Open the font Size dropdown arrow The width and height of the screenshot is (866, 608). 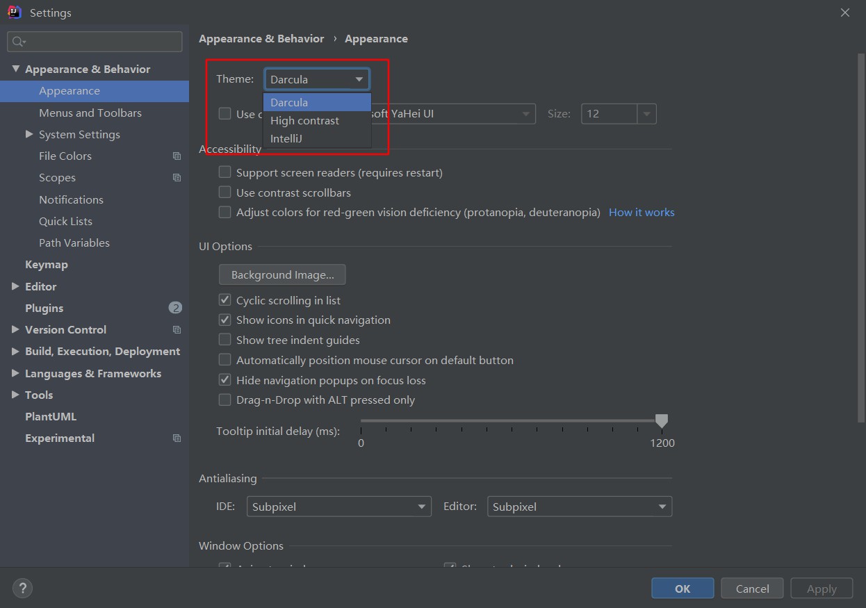(647, 114)
